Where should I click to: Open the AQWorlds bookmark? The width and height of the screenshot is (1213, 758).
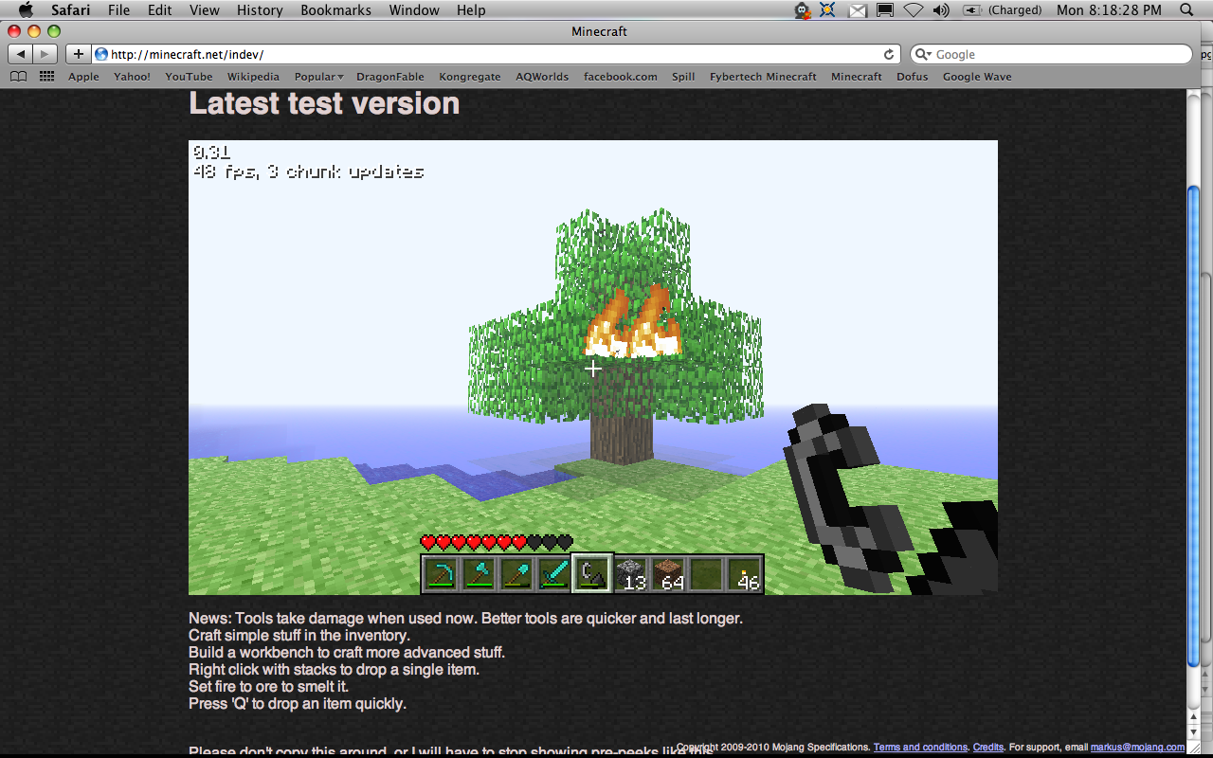click(542, 77)
